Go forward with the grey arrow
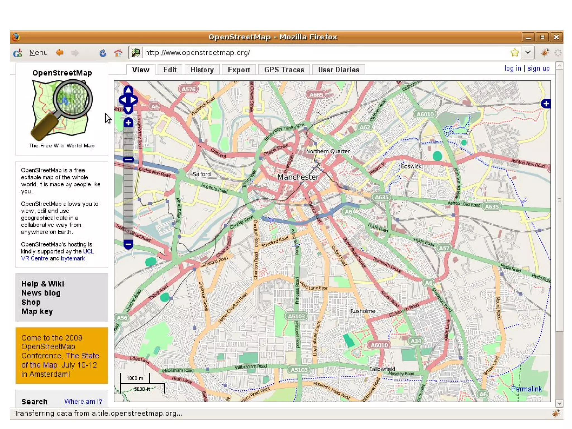Image resolution: width=572 pixels, height=429 pixels. coord(75,53)
